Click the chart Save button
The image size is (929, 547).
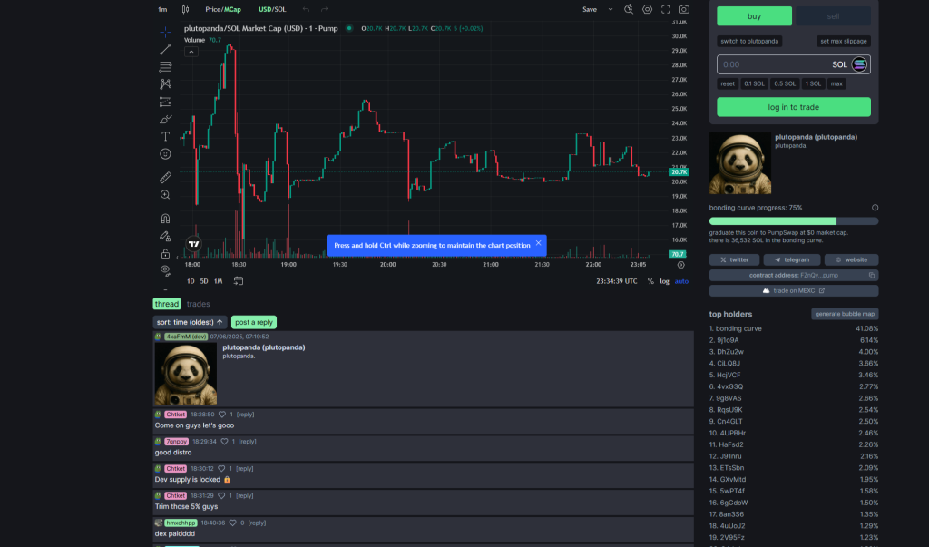point(590,9)
